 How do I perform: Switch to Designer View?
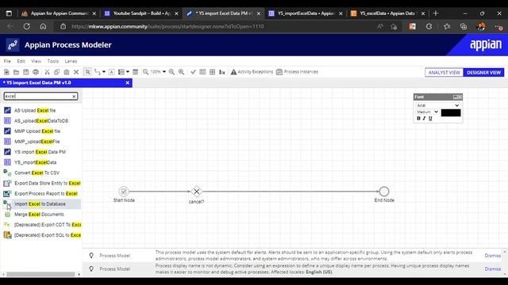click(x=483, y=72)
